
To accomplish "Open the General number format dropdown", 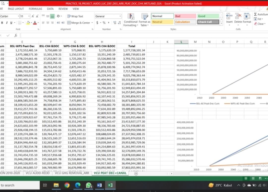I will pos(120,16).
